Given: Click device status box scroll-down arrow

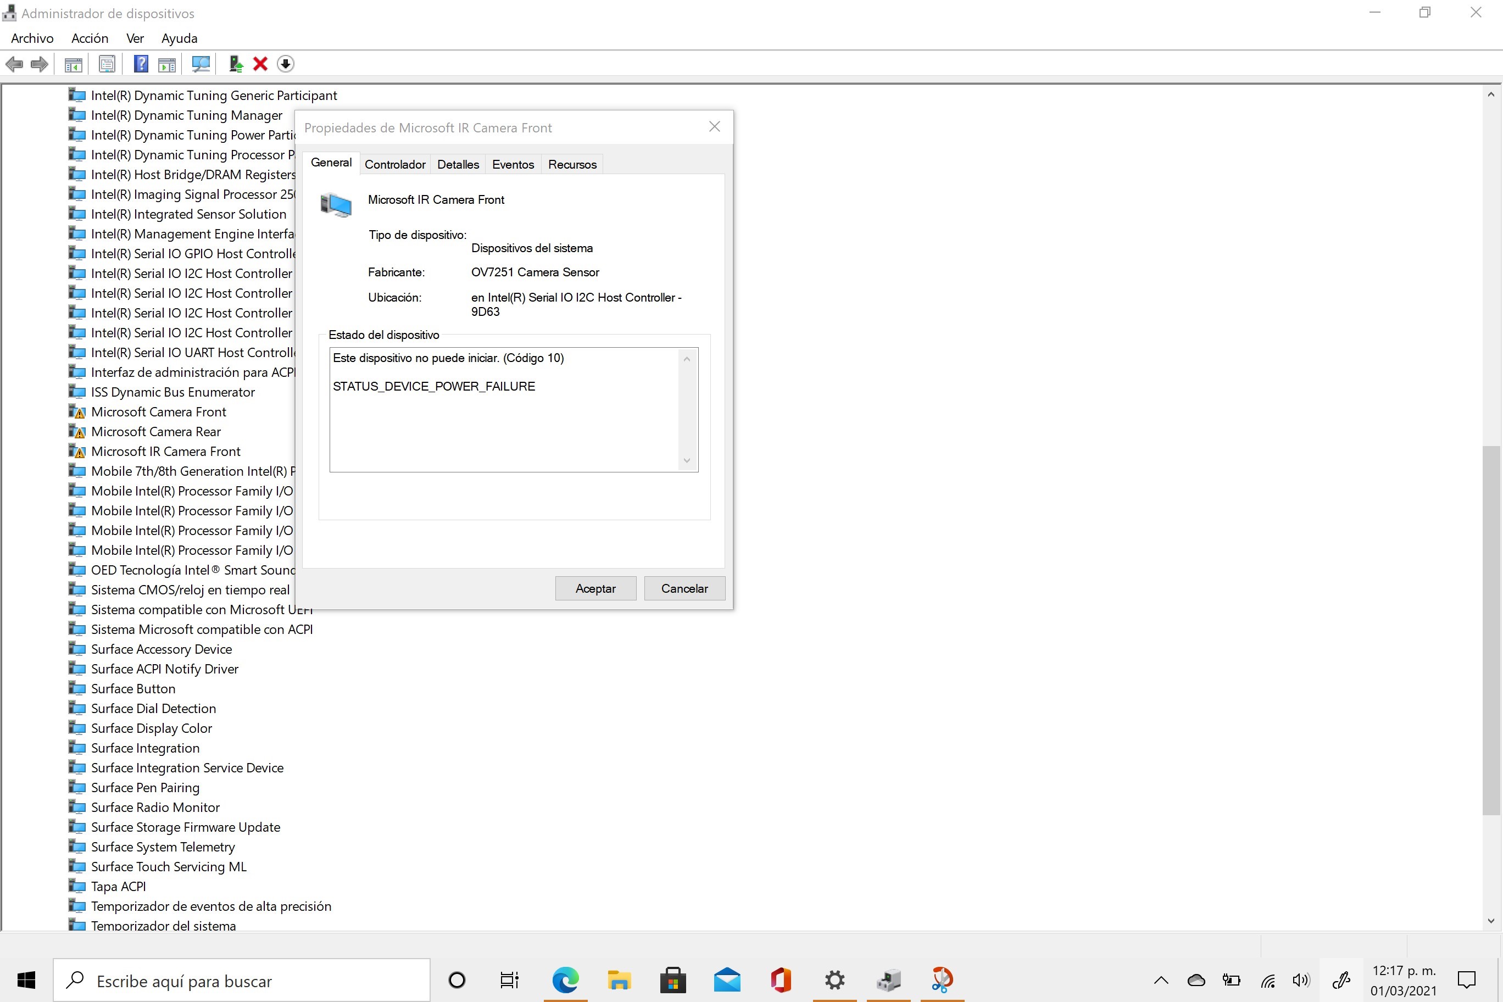Looking at the screenshot, I should (687, 460).
